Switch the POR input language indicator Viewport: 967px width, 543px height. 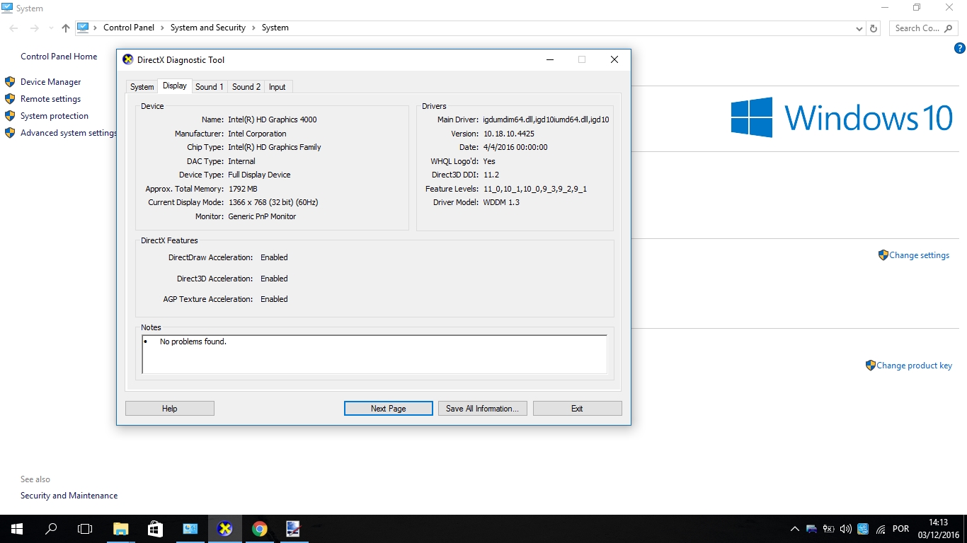(x=901, y=529)
